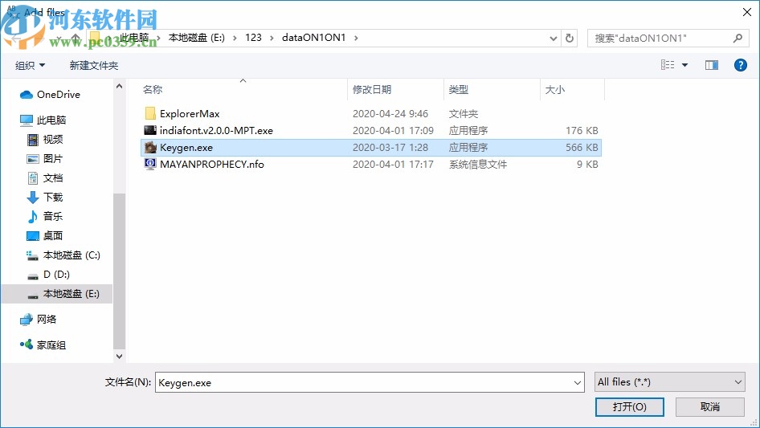The height and width of the screenshot is (428, 760).
Task: Click the 取消 button
Action: (710, 406)
